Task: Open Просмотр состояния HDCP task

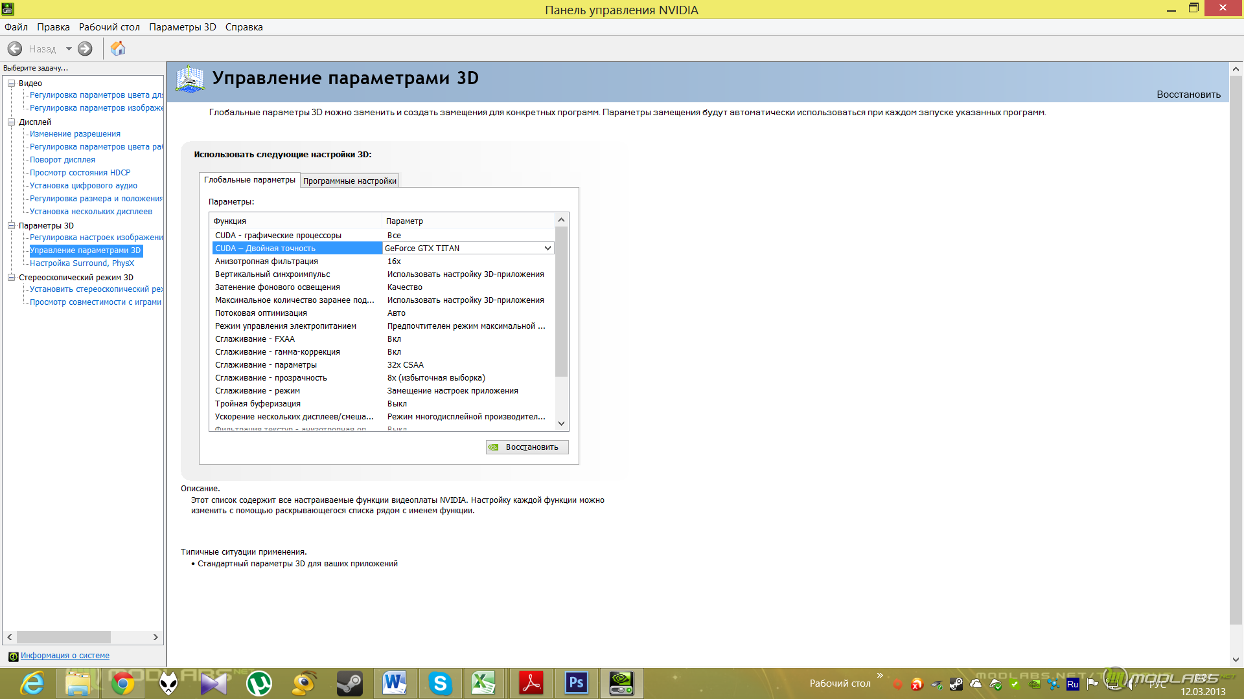Action: click(x=80, y=173)
